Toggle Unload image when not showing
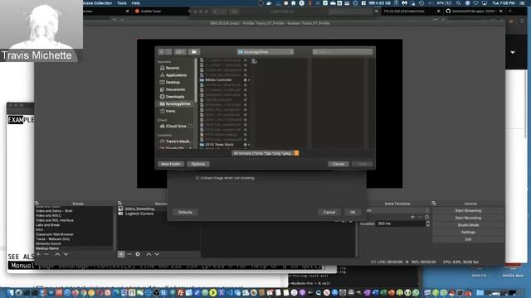The image size is (531, 298). click(197, 178)
